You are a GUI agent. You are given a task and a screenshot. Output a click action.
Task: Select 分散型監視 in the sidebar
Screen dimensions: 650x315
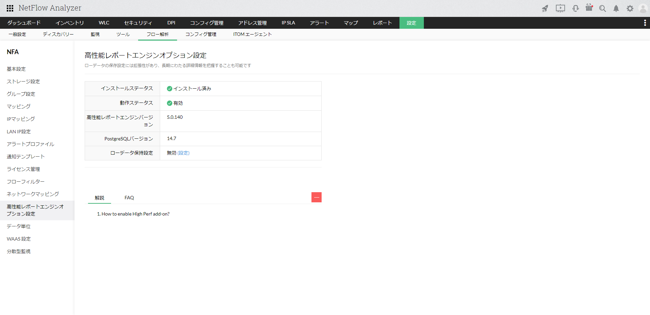click(x=19, y=251)
